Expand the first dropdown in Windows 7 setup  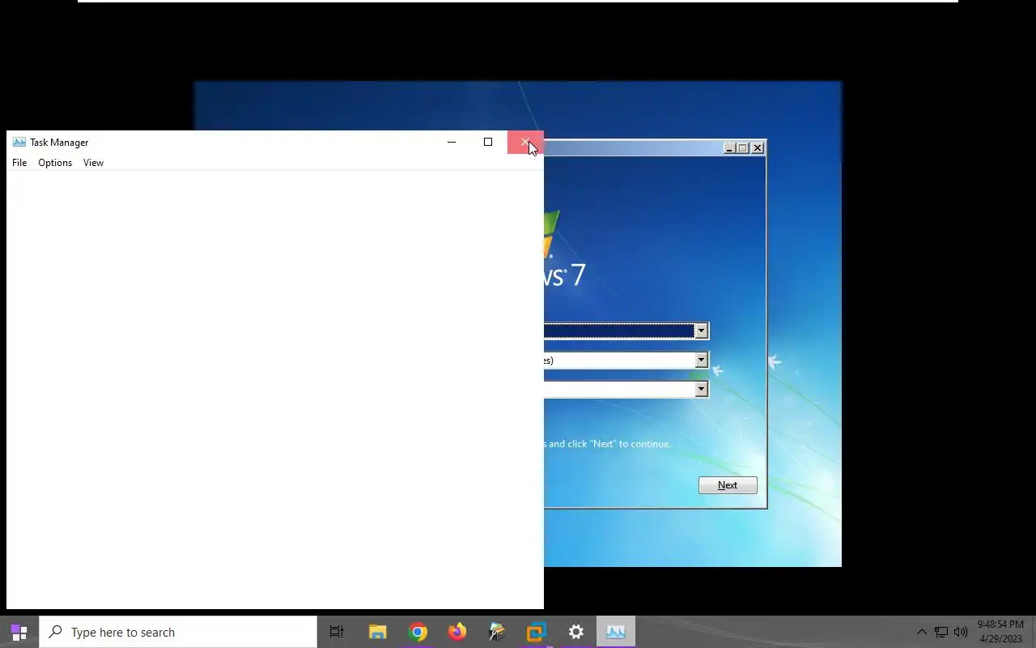(701, 330)
